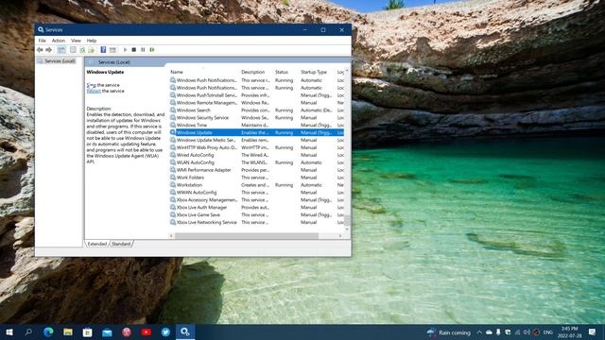Open the Rain coming weather widget
Viewport: 605px width, 340px height.
click(449, 332)
